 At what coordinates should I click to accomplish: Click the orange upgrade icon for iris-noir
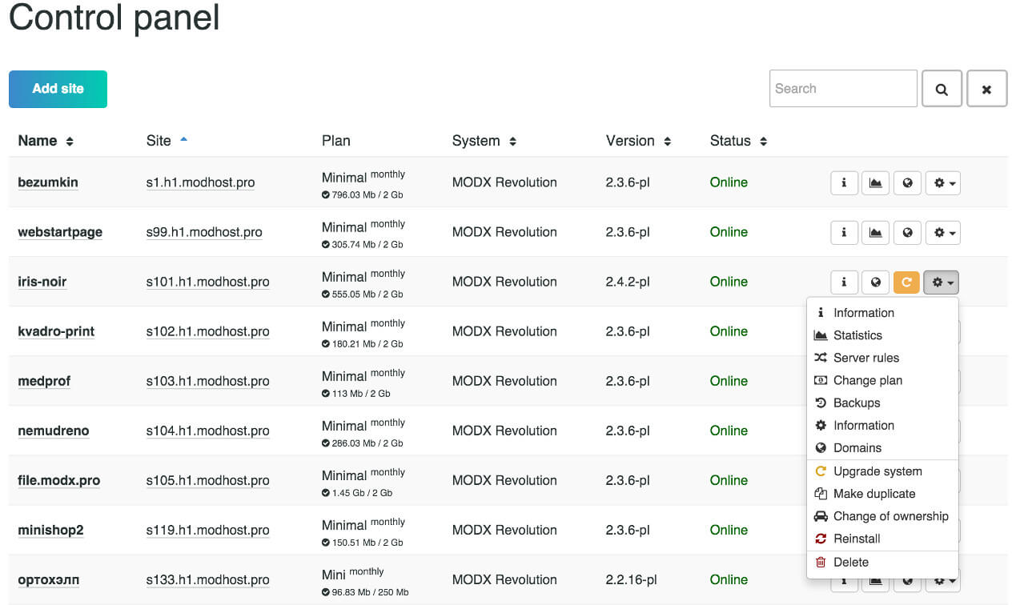[x=907, y=282]
